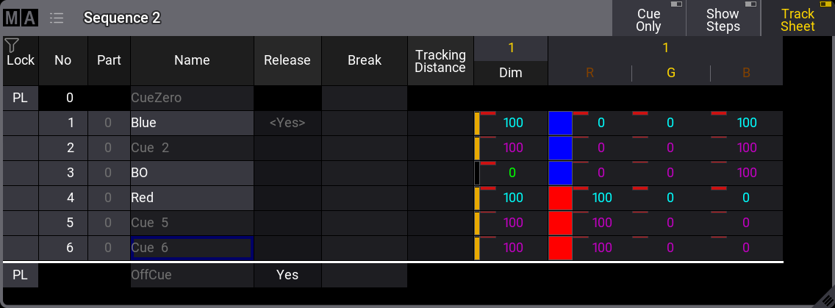Click the Release cell showing <Yes> for Blue

[x=287, y=123]
